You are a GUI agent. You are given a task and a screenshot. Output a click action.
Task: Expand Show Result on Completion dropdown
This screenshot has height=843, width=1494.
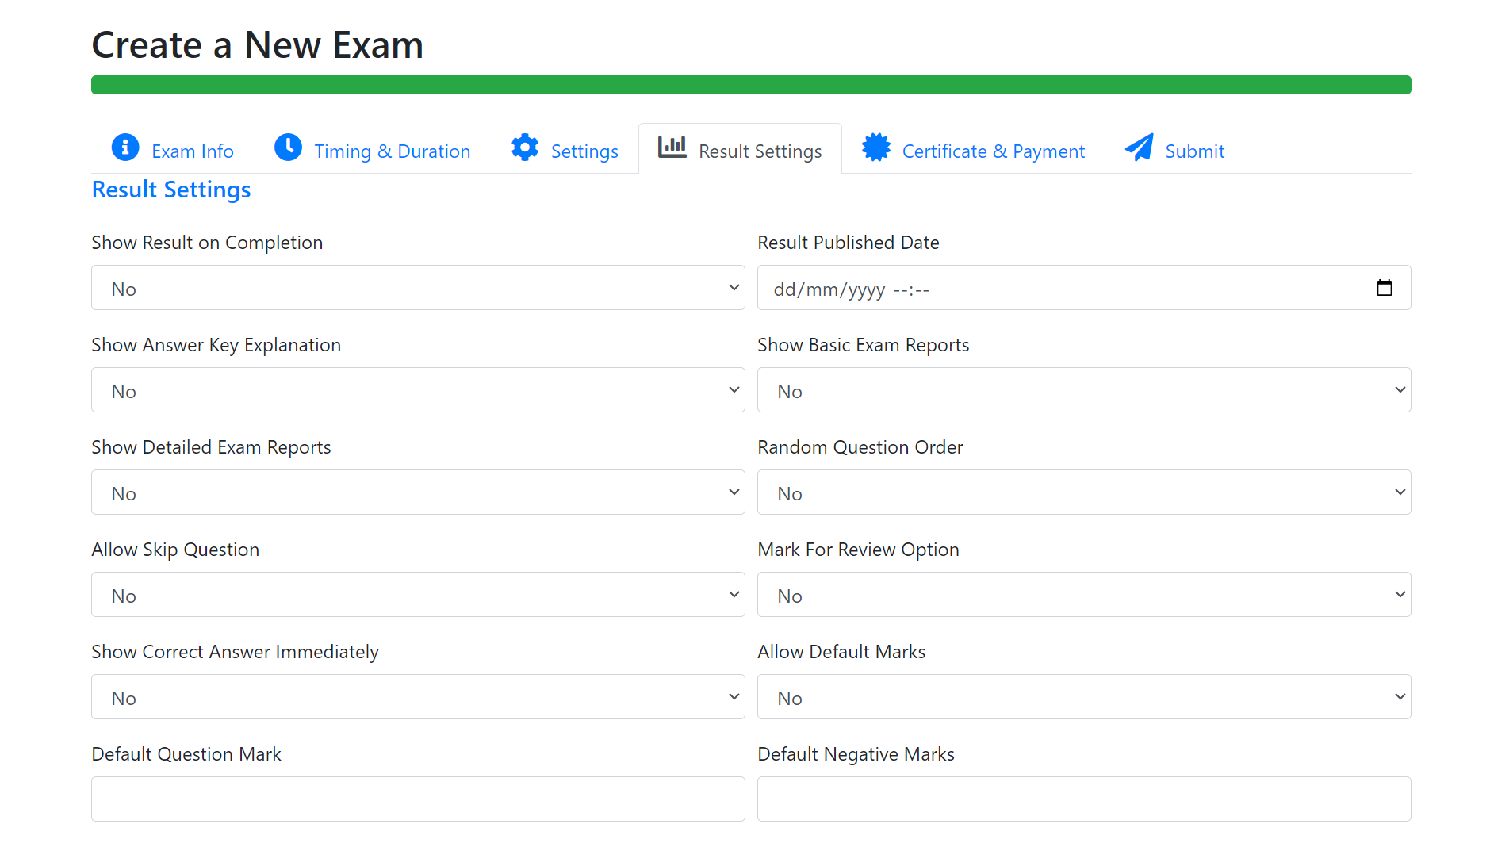(x=418, y=288)
